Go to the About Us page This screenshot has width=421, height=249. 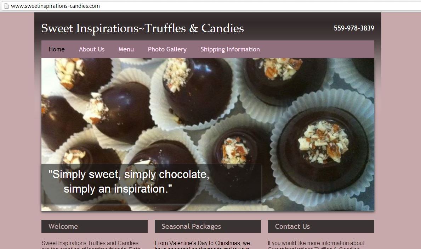coord(92,49)
